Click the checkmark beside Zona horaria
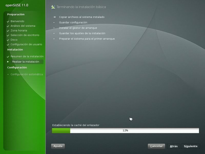This screenshot has width=205, height=154. [8, 31]
